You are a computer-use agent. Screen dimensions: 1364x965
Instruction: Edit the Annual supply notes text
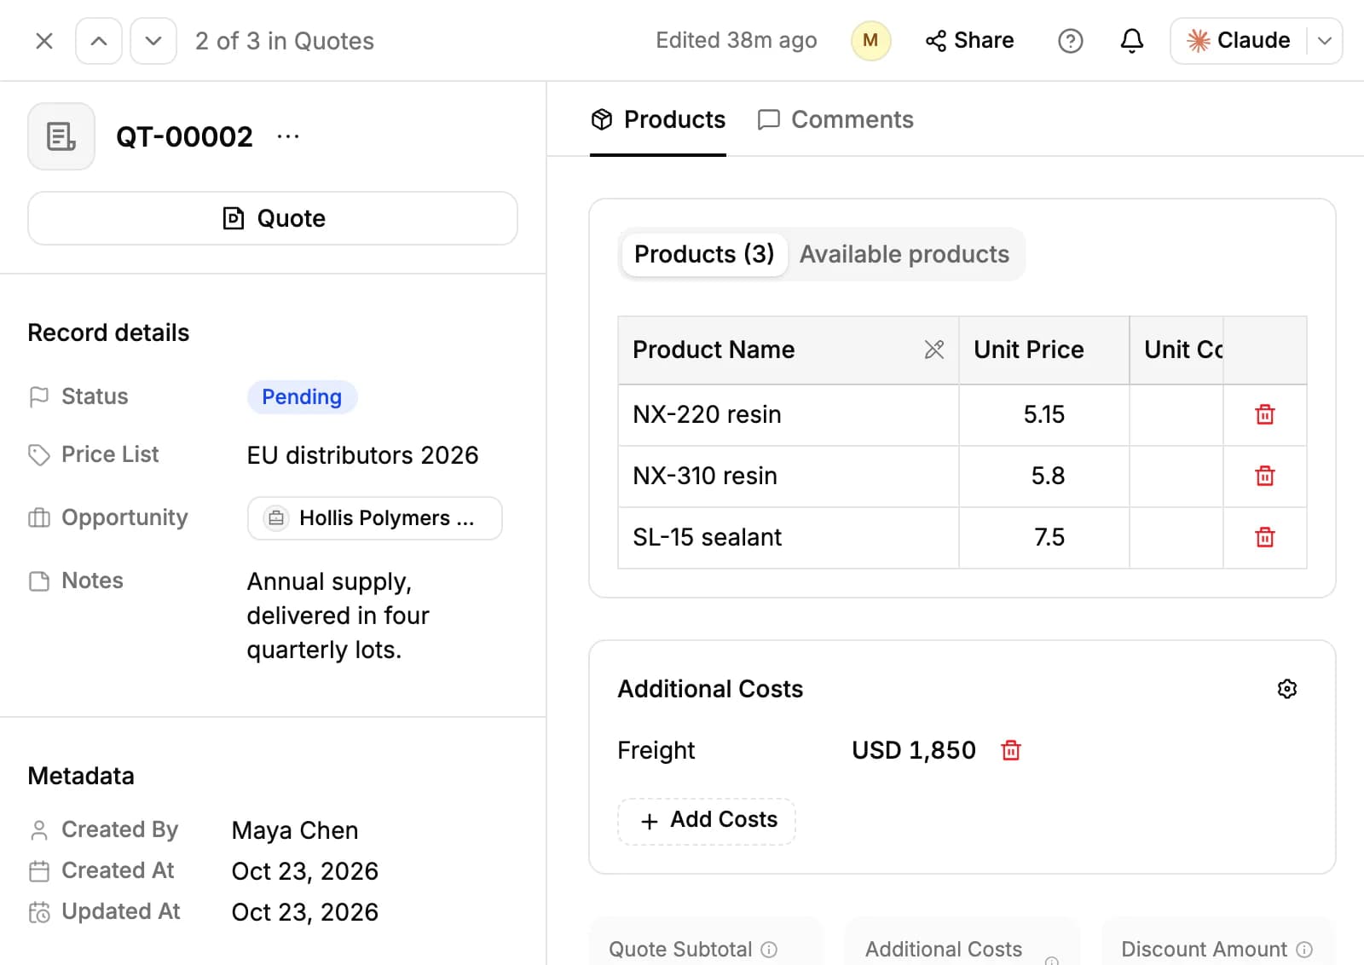338,615
